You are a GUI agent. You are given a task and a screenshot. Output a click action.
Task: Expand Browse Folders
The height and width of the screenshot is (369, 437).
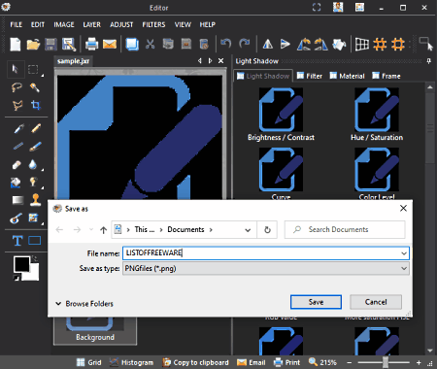[x=84, y=304]
